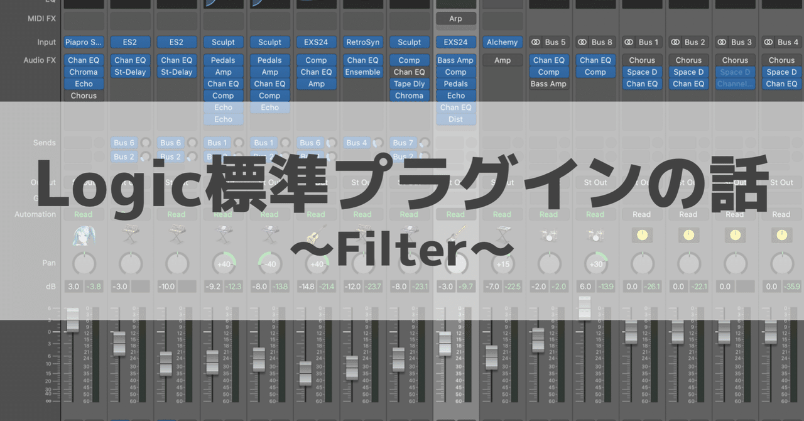Click stereo format icon next to Bus 5 input
Screen dimensions: 804x421
[x=536, y=42]
